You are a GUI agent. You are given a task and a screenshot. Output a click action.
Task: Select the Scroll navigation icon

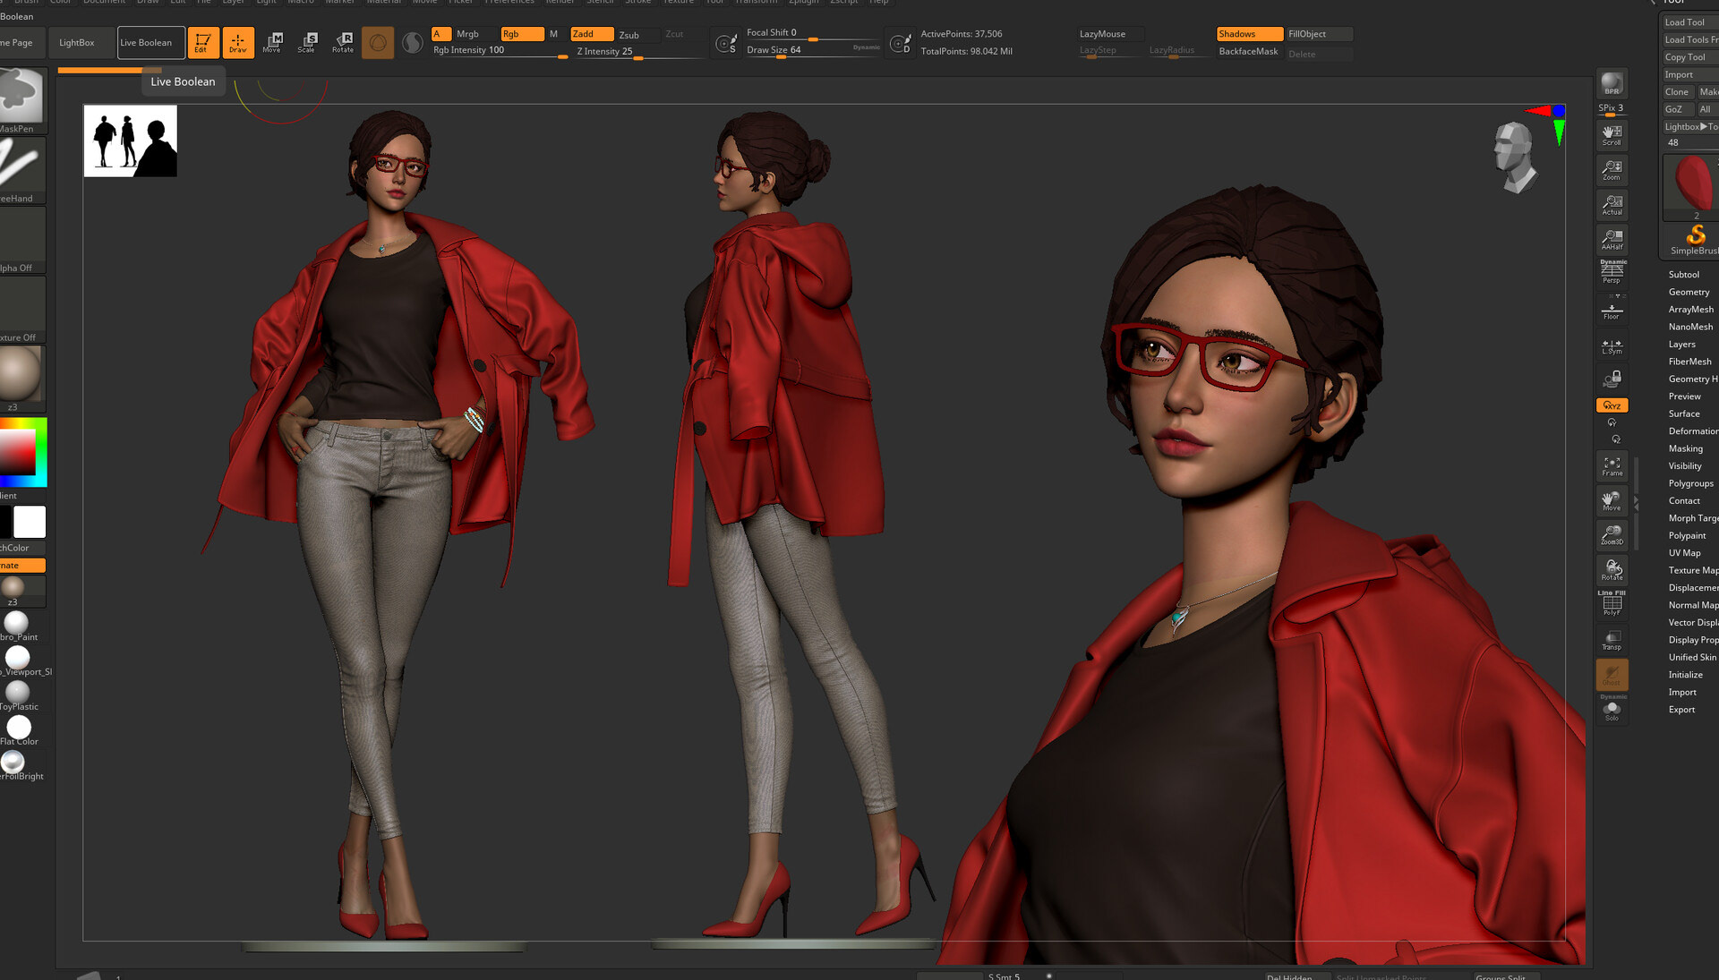1612,134
